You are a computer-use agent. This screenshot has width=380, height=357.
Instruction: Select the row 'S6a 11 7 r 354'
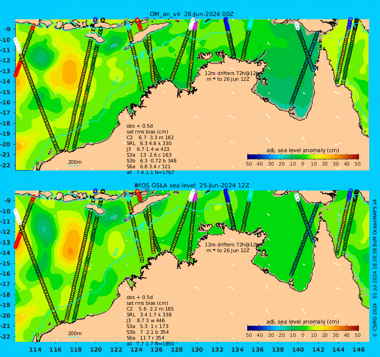[x=145, y=338]
